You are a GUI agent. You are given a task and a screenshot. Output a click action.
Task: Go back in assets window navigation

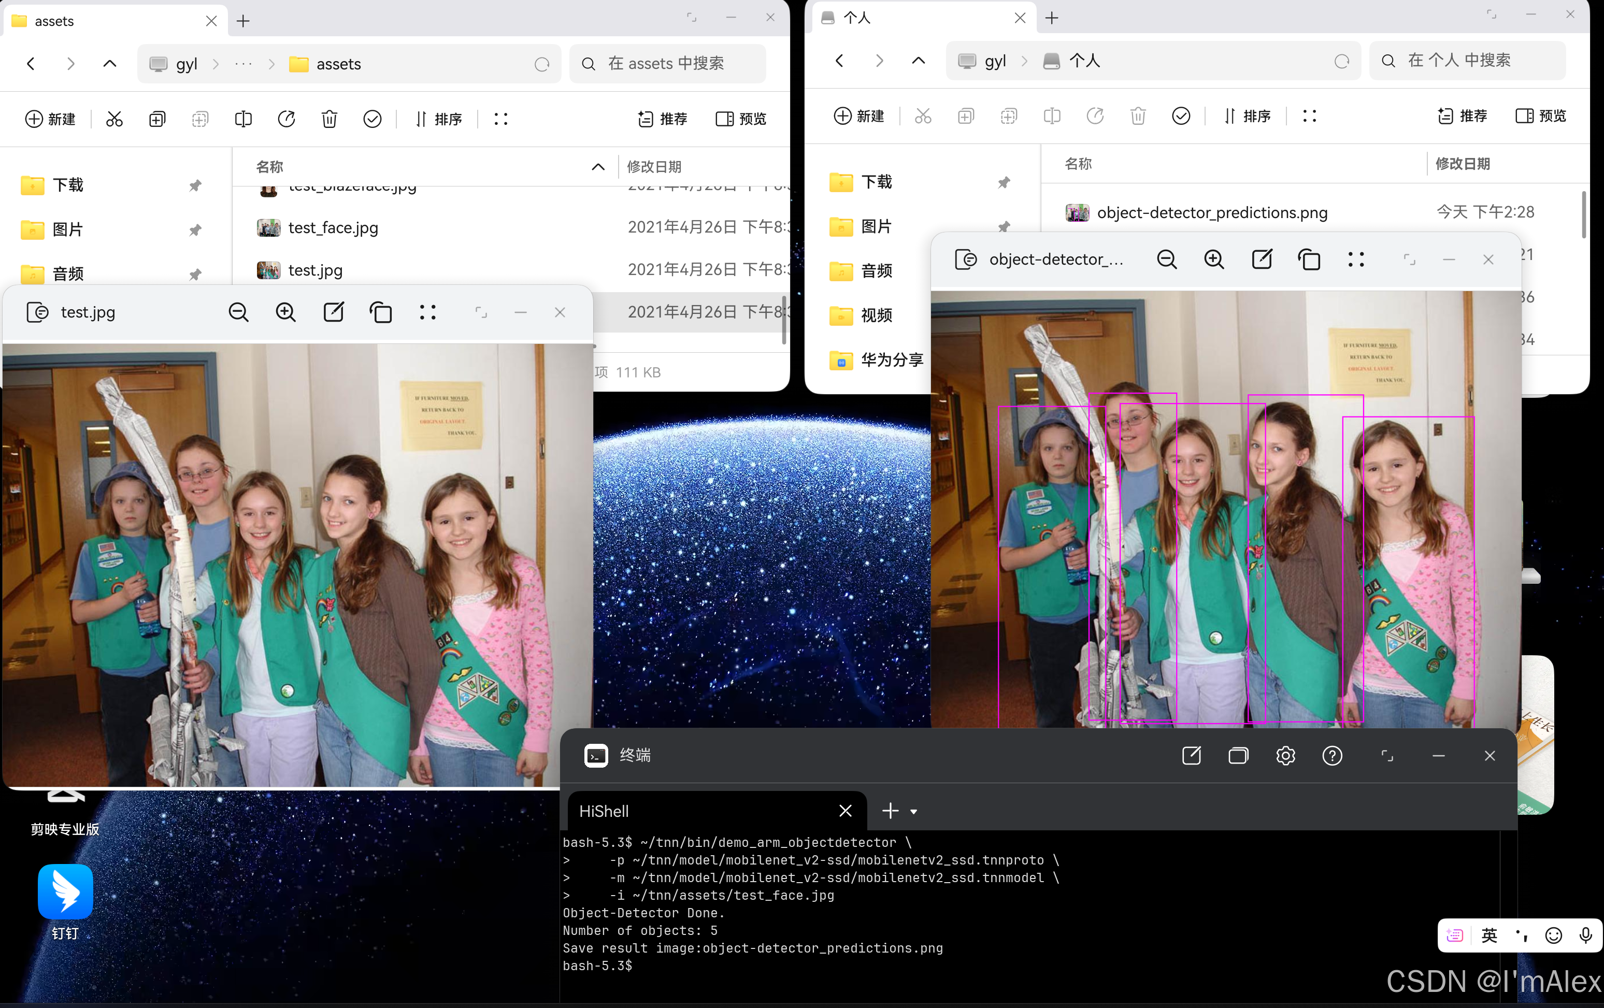pyautogui.click(x=31, y=64)
